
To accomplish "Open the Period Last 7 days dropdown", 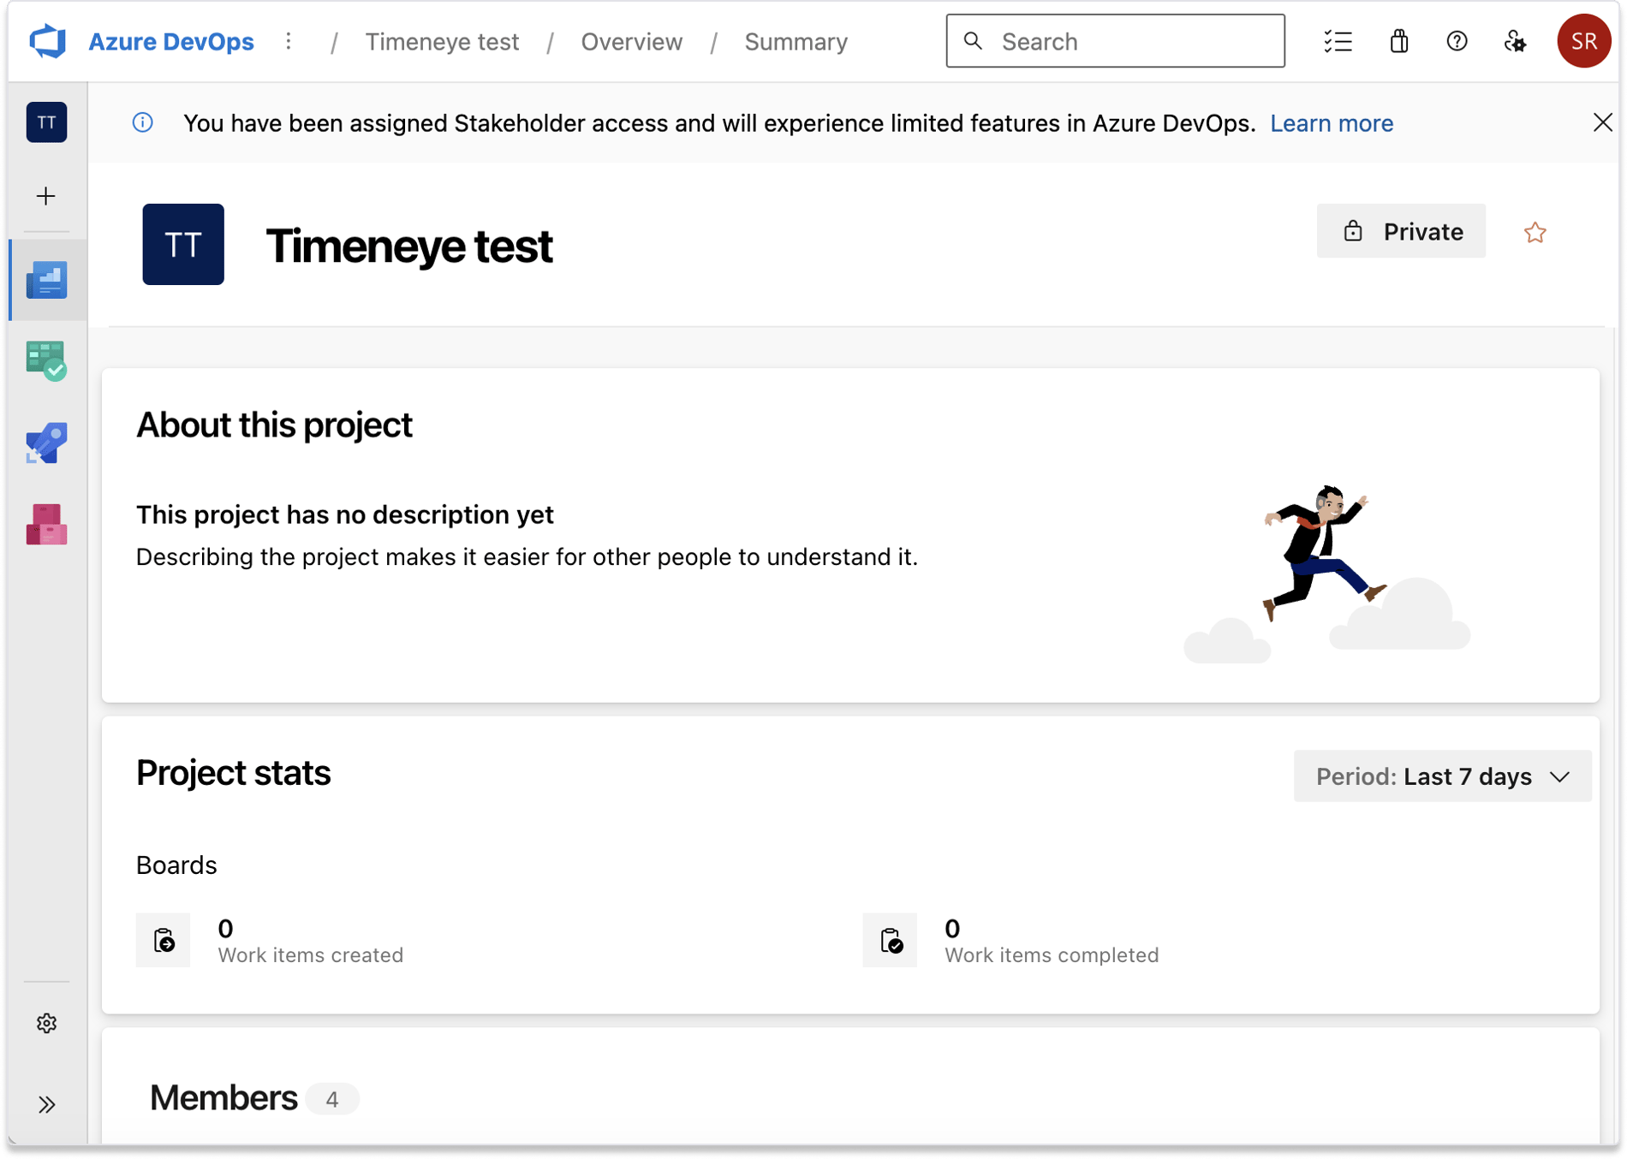I will [x=1442, y=776].
